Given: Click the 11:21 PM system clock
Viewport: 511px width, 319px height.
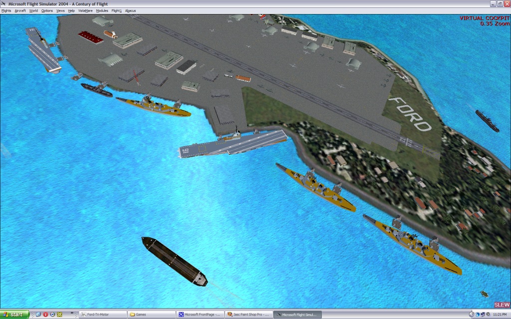Looking at the screenshot, I should 500,315.
